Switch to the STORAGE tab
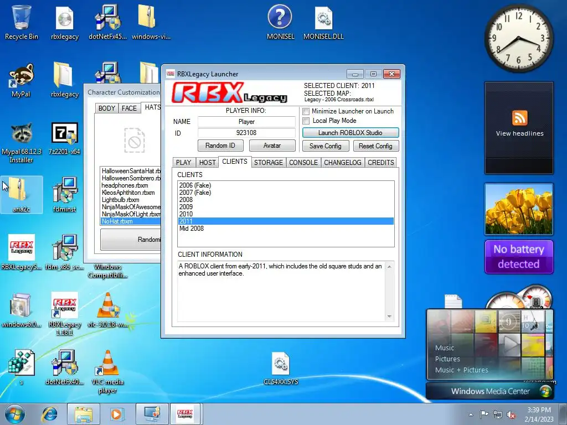This screenshot has width=567, height=425. 269,163
